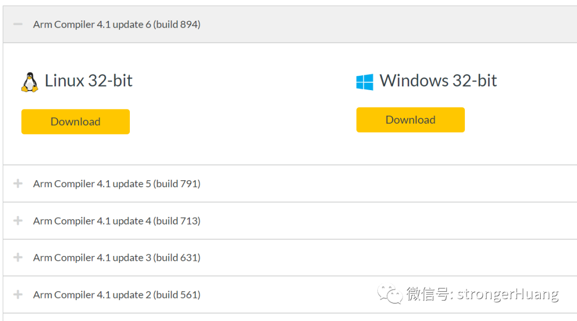Expand update 4 using plus icon
The height and width of the screenshot is (321, 577).
coord(18,220)
